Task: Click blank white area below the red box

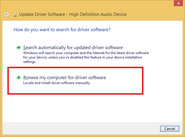Action: (x=92, y=108)
